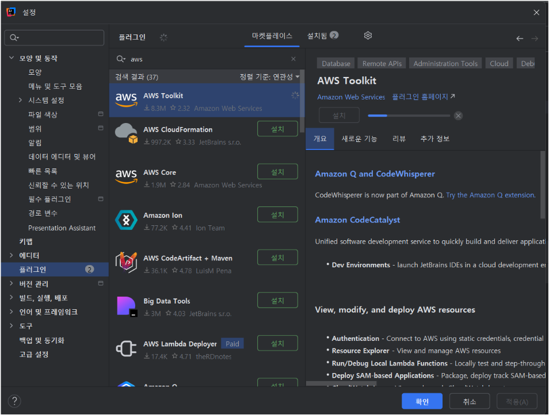Click the updates badge on 설치됨 tab

click(x=334, y=35)
